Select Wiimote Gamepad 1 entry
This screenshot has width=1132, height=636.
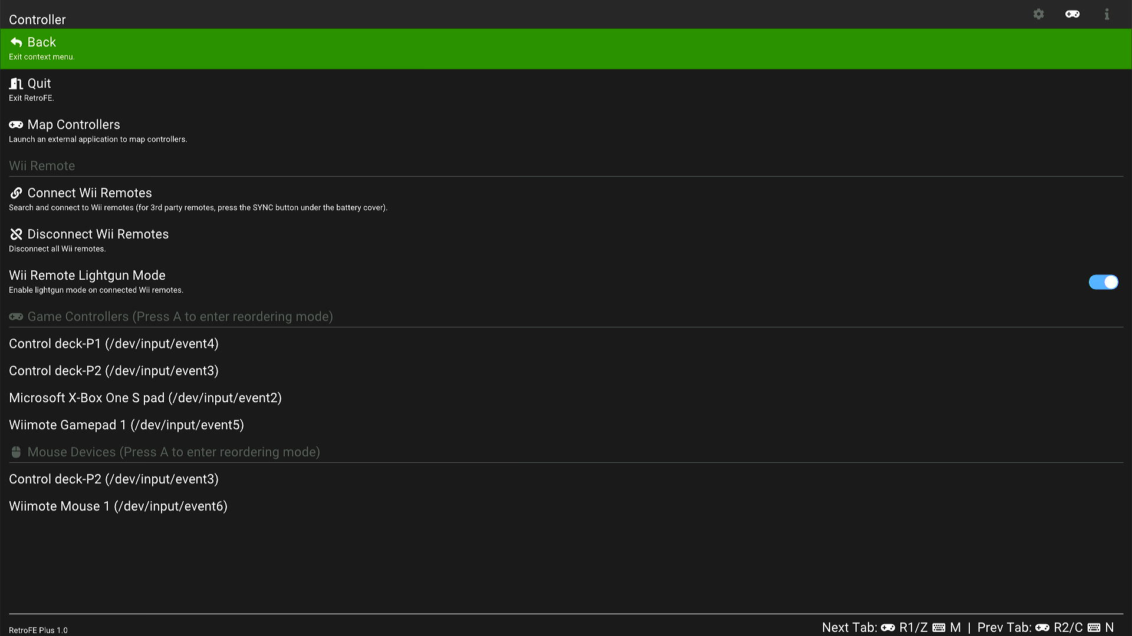click(x=126, y=425)
